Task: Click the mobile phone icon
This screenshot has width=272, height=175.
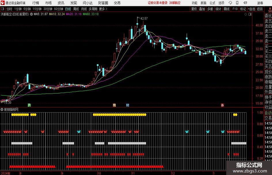Action: 237,3
